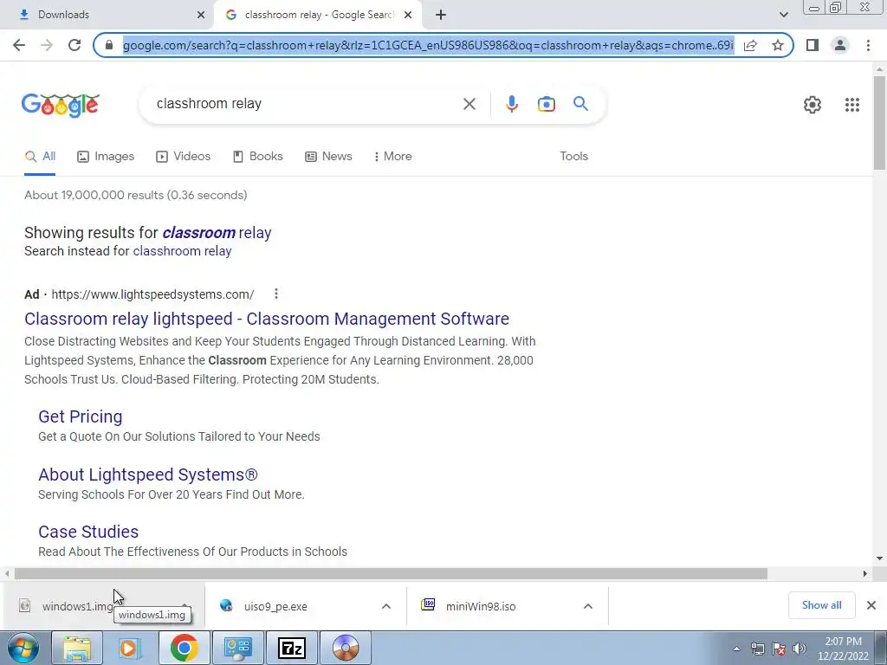Click the Action Center flag tray icon

pos(779,649)
